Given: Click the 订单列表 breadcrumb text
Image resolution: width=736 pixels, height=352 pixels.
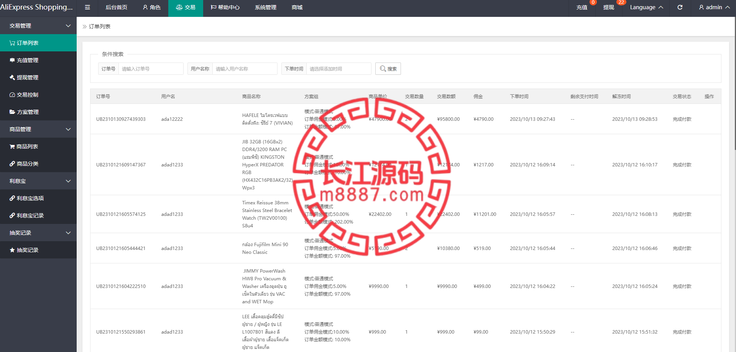Looking at the screenshot, I should 100,26.
